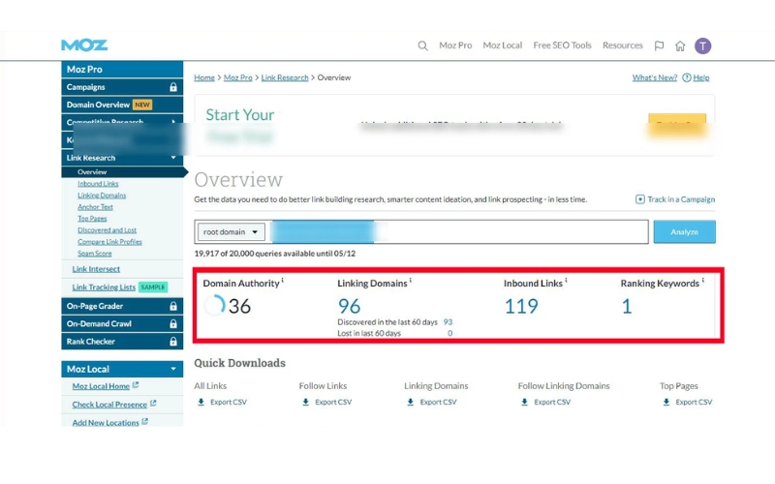Click the Inbound Links value 119

pos(521,306)
